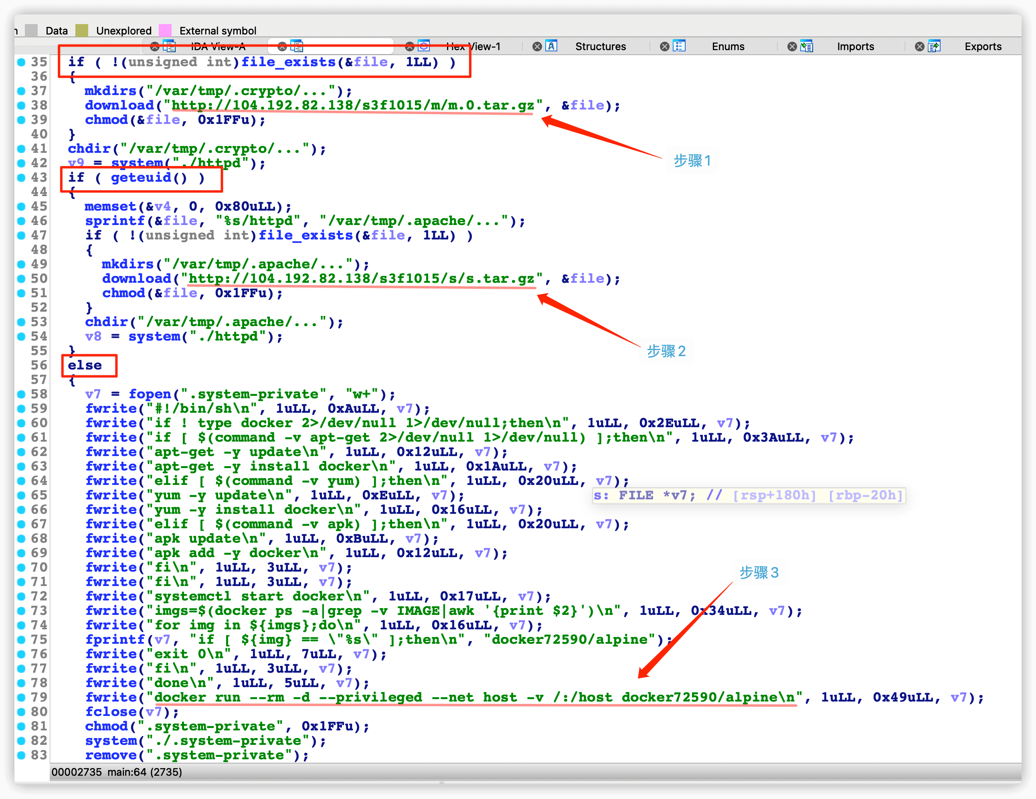1036x799 pixels.
Task: Close the Hex View-1 tab
Action: coord(409,47)
